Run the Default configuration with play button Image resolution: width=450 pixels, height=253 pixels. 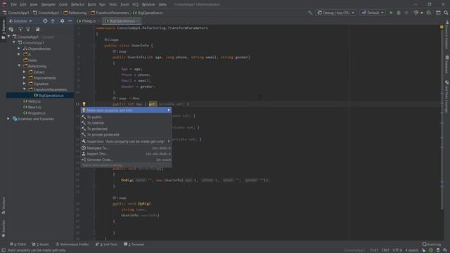[391, 13]
